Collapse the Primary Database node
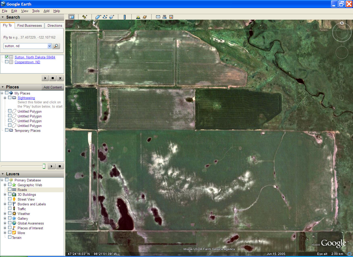 tap(2, 180)
